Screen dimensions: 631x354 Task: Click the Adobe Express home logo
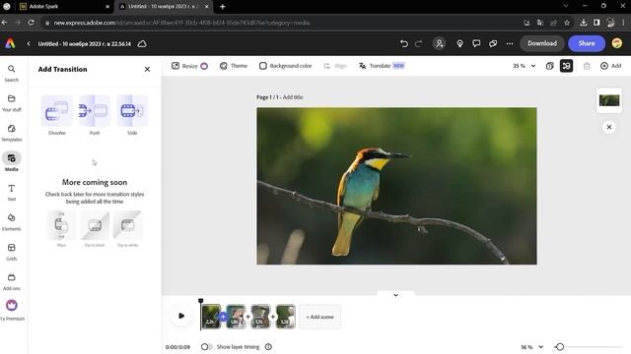[10, 43]
